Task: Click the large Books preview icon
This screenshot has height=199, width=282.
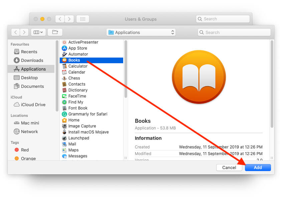Action: coord(199,77)
